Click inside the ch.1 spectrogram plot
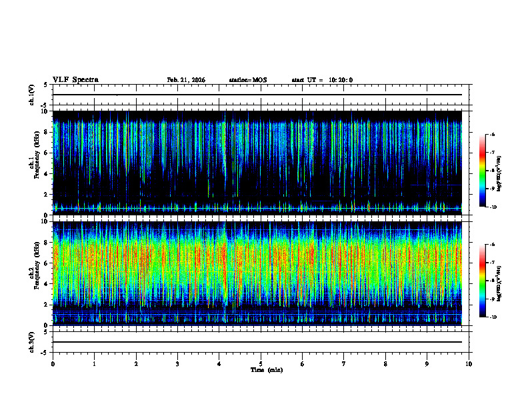This screenshot has height=408, width=528. click(257, 163)
